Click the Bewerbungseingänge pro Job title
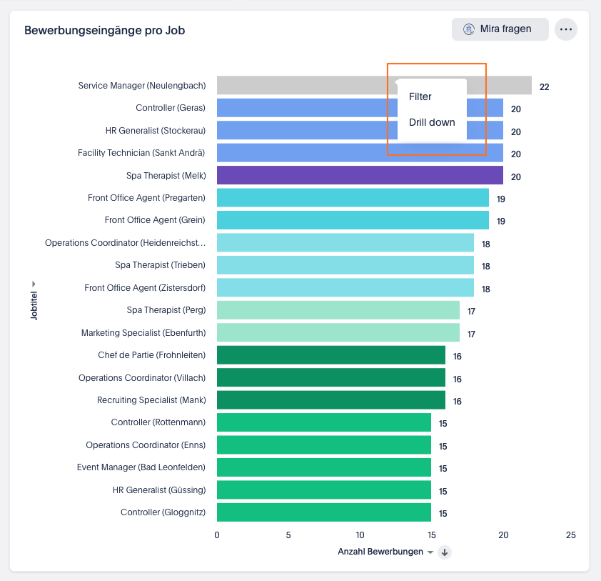 click(105, 31)
